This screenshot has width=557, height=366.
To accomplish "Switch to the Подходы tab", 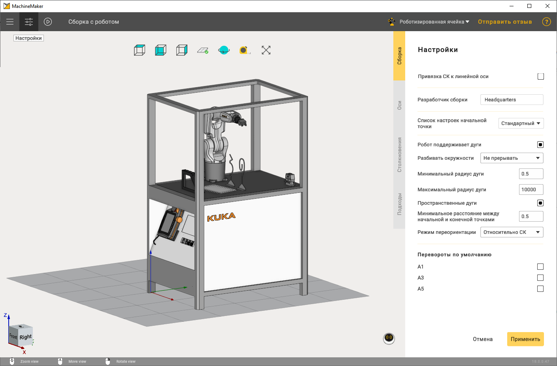I will tap(399, 204).
